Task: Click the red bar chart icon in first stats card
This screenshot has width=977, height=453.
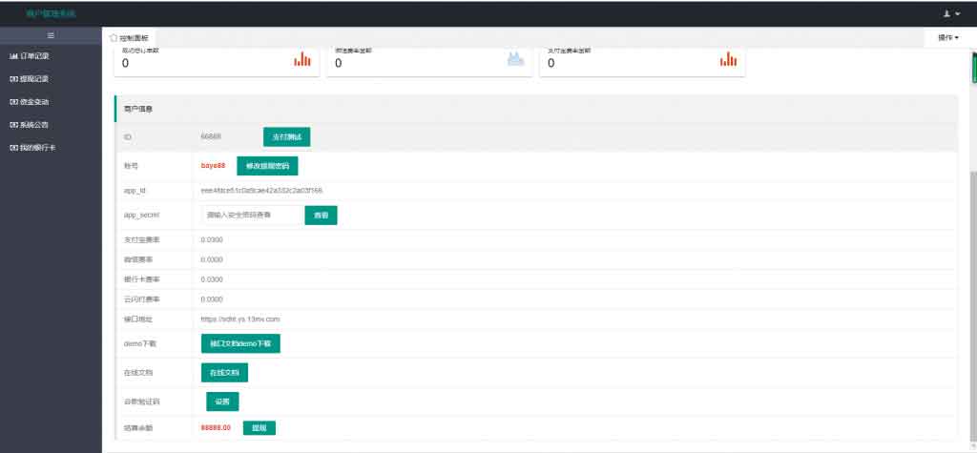Action: [x=302, y=60]
